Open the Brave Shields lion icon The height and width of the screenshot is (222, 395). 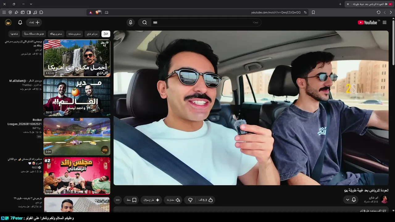98,12
